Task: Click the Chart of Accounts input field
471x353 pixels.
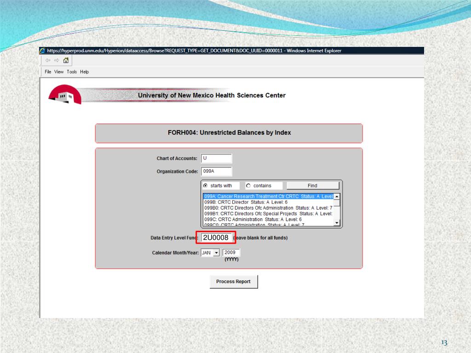Action: click(216, 158)
